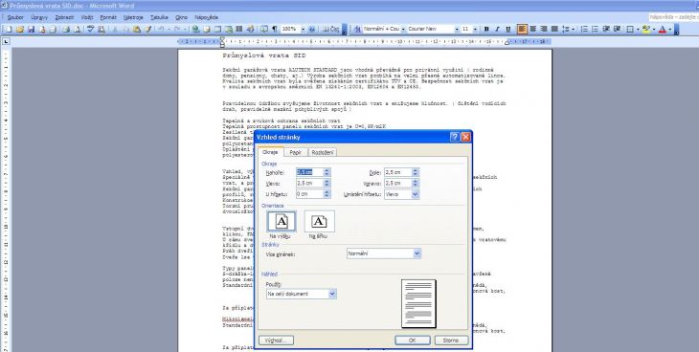
Task: Open the Více stránek Normální dropdown
Action: tap(417, 253)
